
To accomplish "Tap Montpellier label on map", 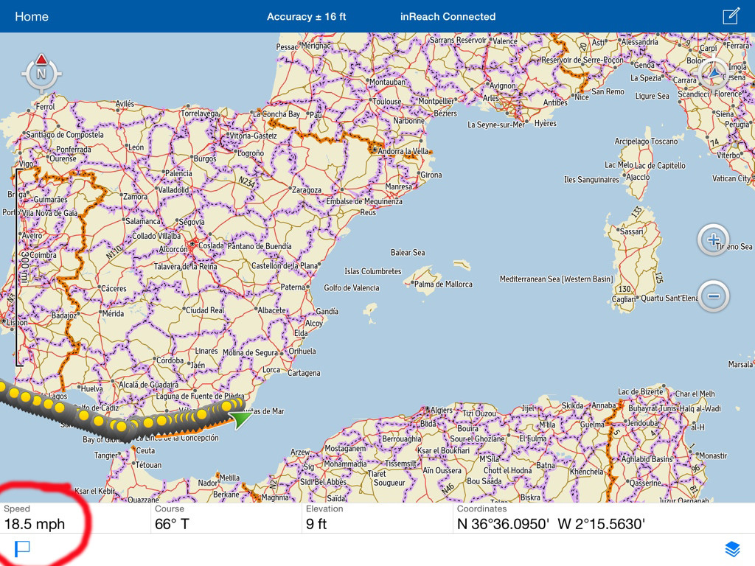I will click(x=436, y=102).
